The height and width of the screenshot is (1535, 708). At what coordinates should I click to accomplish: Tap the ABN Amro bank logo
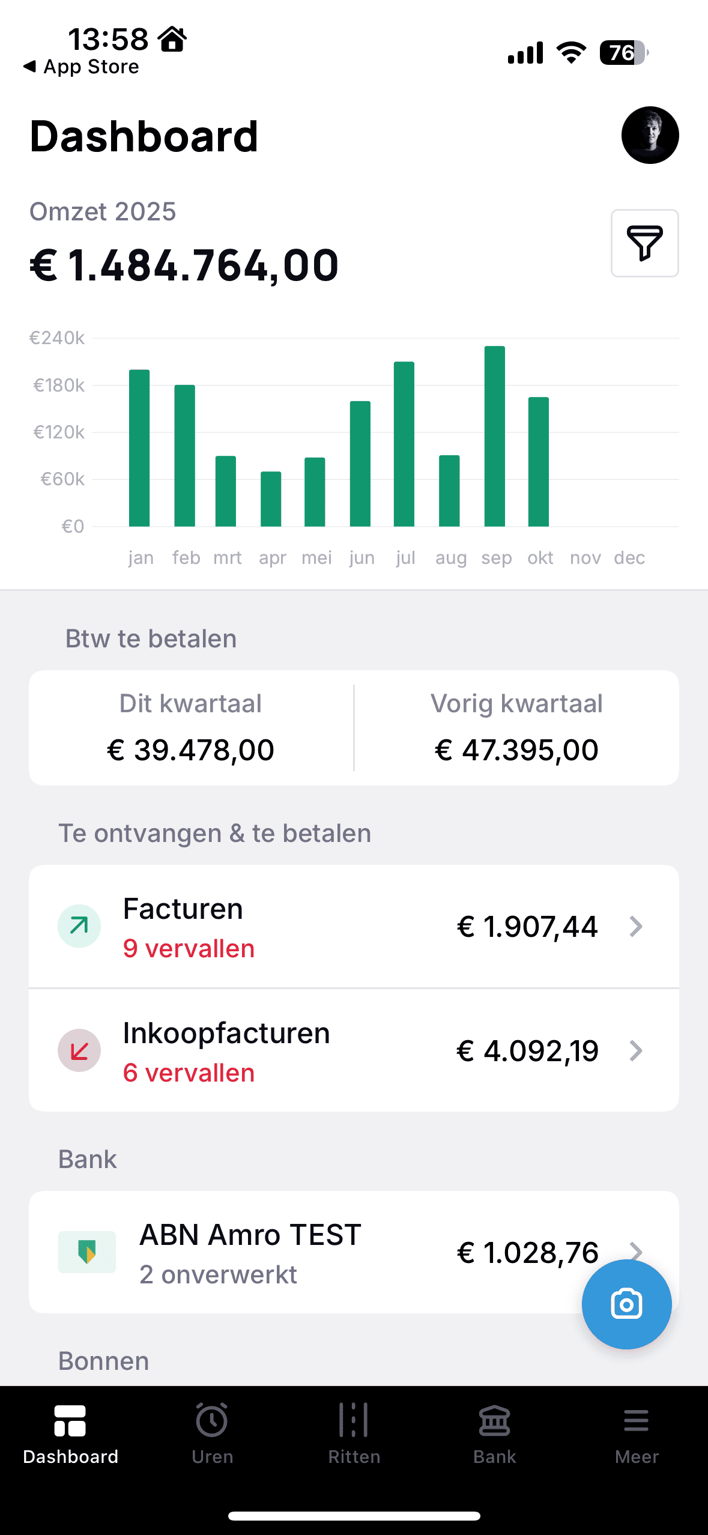click(x=87, y=1252)
